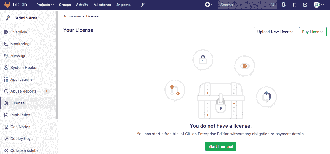Click into the Search field

pyautogui.click(x=244, y=5)
